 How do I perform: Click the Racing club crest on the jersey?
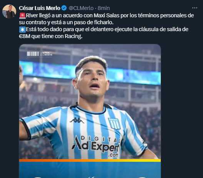tap(115, 123)
